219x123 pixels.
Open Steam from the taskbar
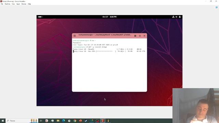click(86, 121)
